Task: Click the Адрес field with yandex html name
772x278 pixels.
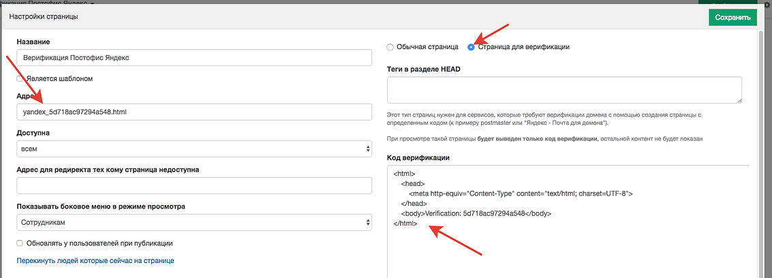Action: click(x=194, y=112)
